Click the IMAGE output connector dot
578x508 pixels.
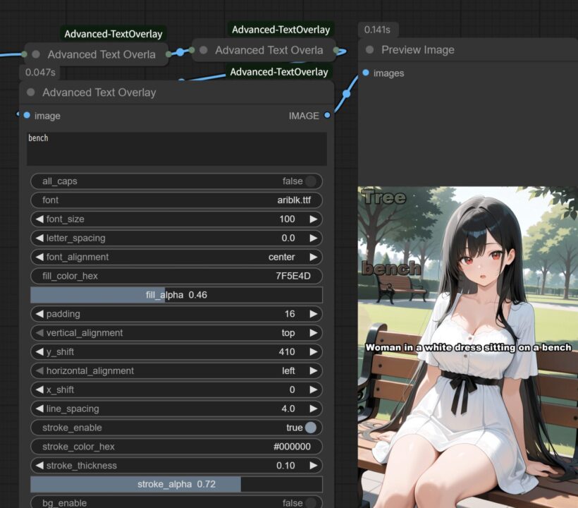[327, 116]
